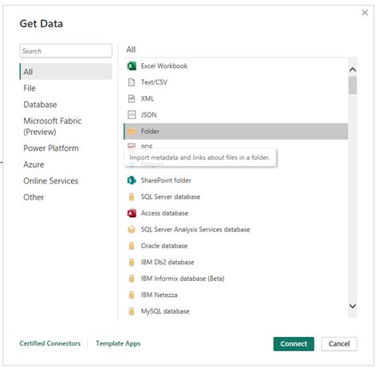Switch to the File category

30,89
